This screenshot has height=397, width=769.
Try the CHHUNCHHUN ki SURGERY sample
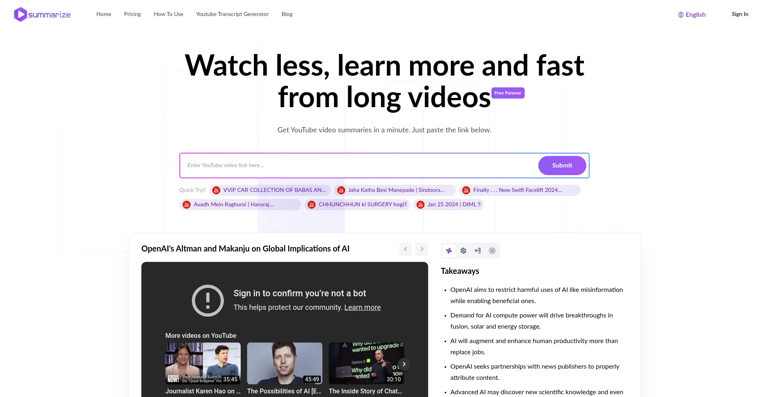[357, 204]
